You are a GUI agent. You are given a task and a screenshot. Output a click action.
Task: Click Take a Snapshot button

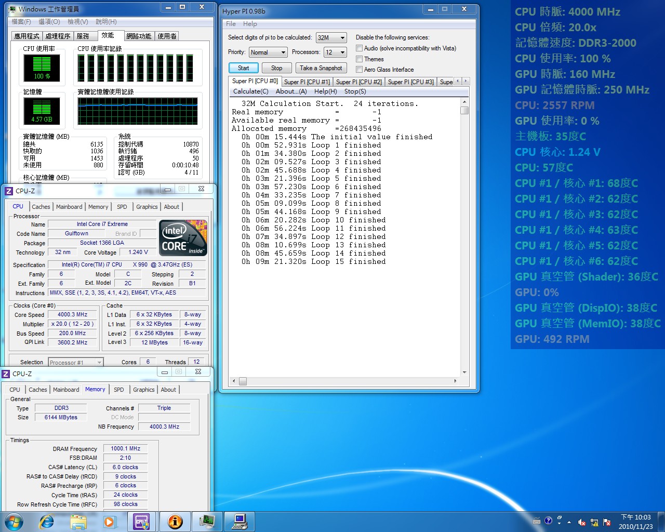point(321,68)
